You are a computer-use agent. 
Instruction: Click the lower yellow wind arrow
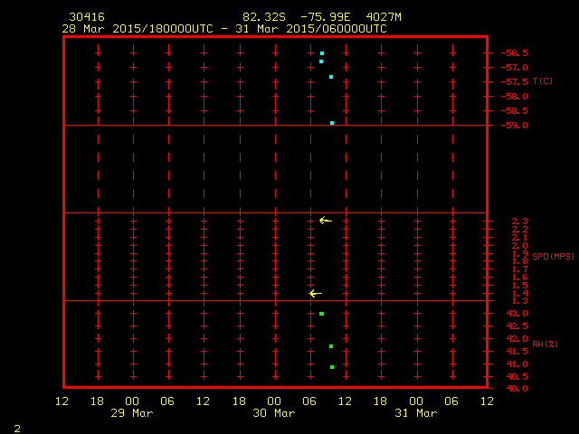315,294
